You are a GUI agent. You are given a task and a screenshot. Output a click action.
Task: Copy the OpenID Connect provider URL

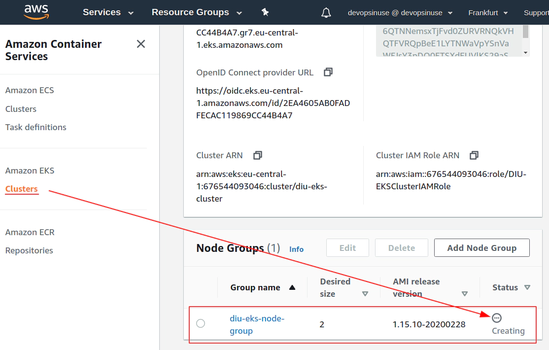(328, 72)
